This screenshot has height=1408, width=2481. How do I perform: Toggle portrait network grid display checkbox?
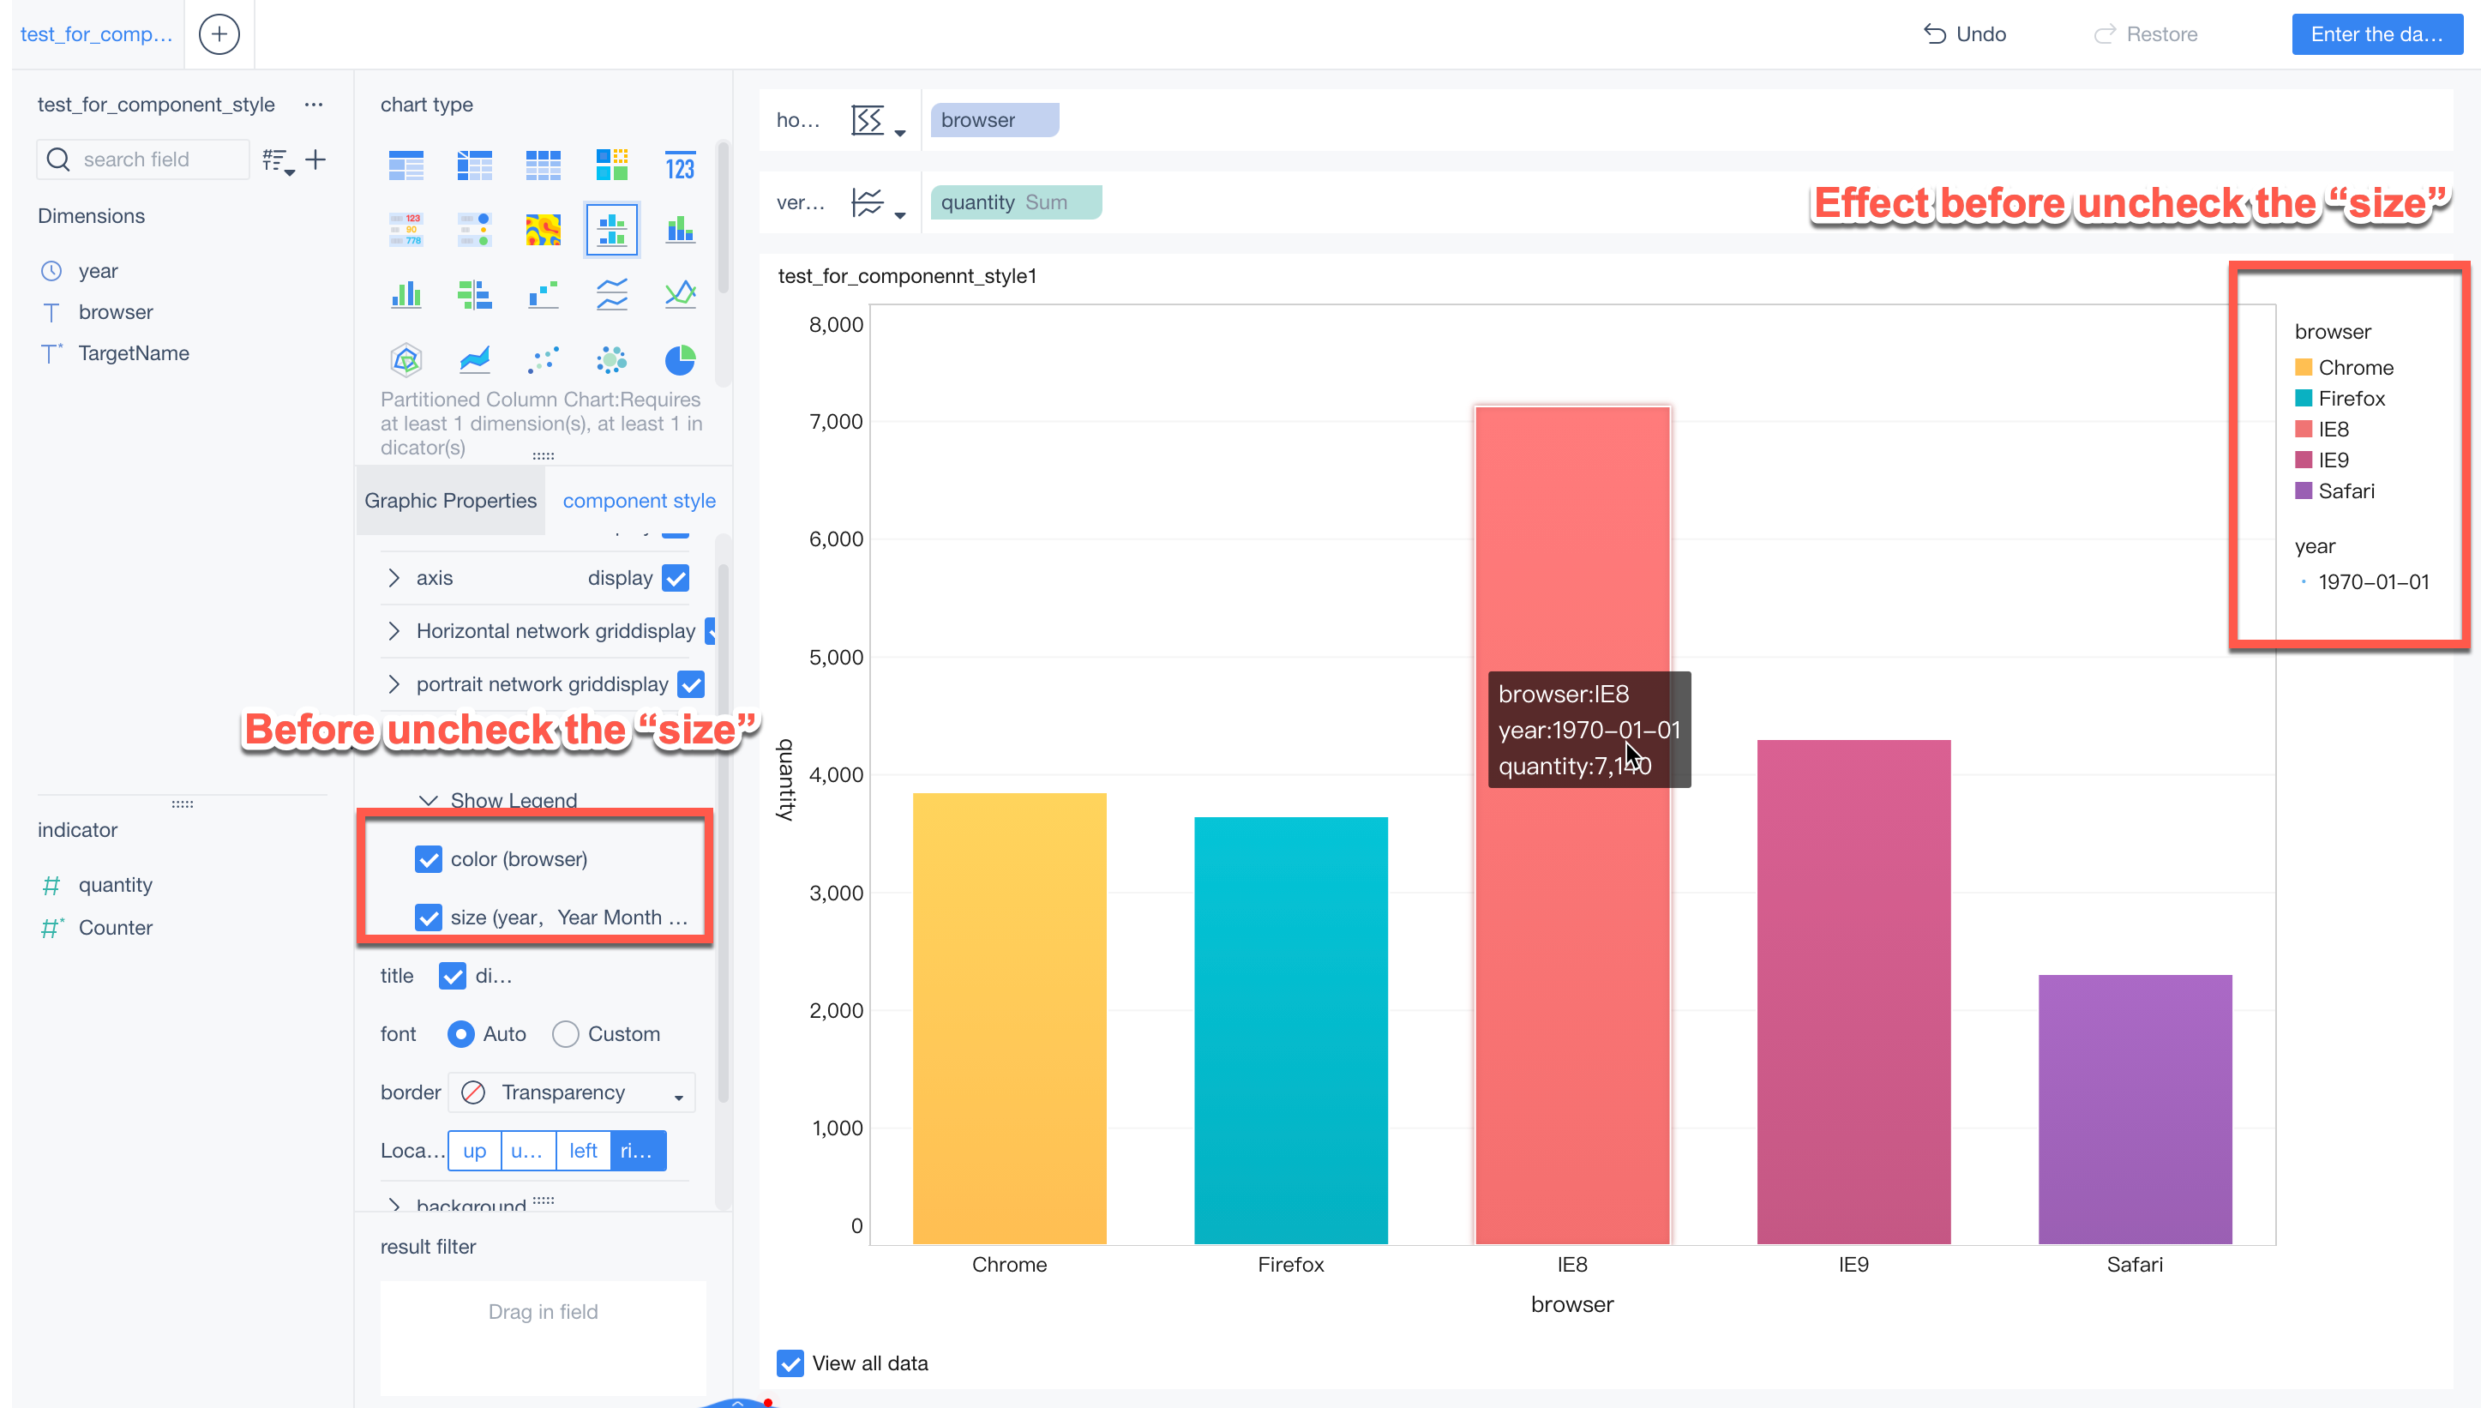pyautogui.click(x=691, y=684)
